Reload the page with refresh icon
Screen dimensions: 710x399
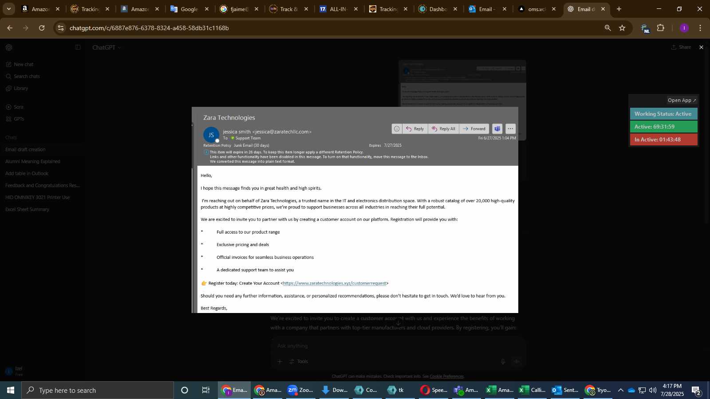42,28
